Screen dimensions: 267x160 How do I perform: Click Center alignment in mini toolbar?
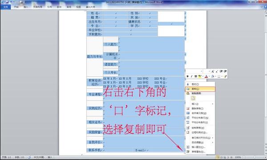(x=196, y=76)
